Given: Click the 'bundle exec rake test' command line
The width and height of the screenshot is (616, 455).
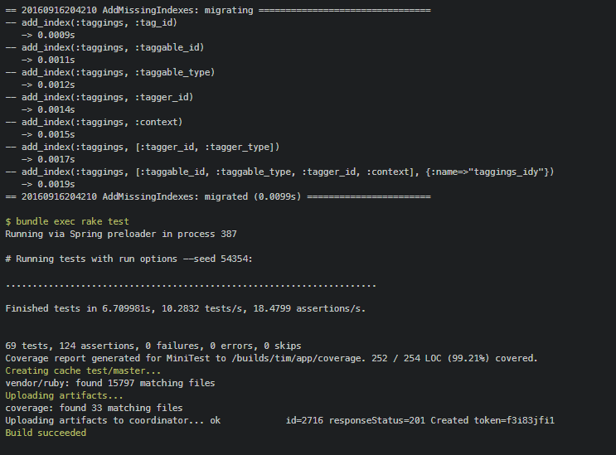Looking at the screenshot, I should point(67,221).
